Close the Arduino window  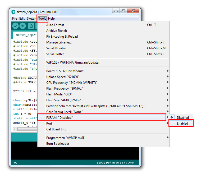(133, 11)
